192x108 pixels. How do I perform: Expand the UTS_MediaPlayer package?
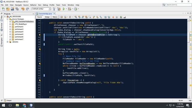(10, 24)
